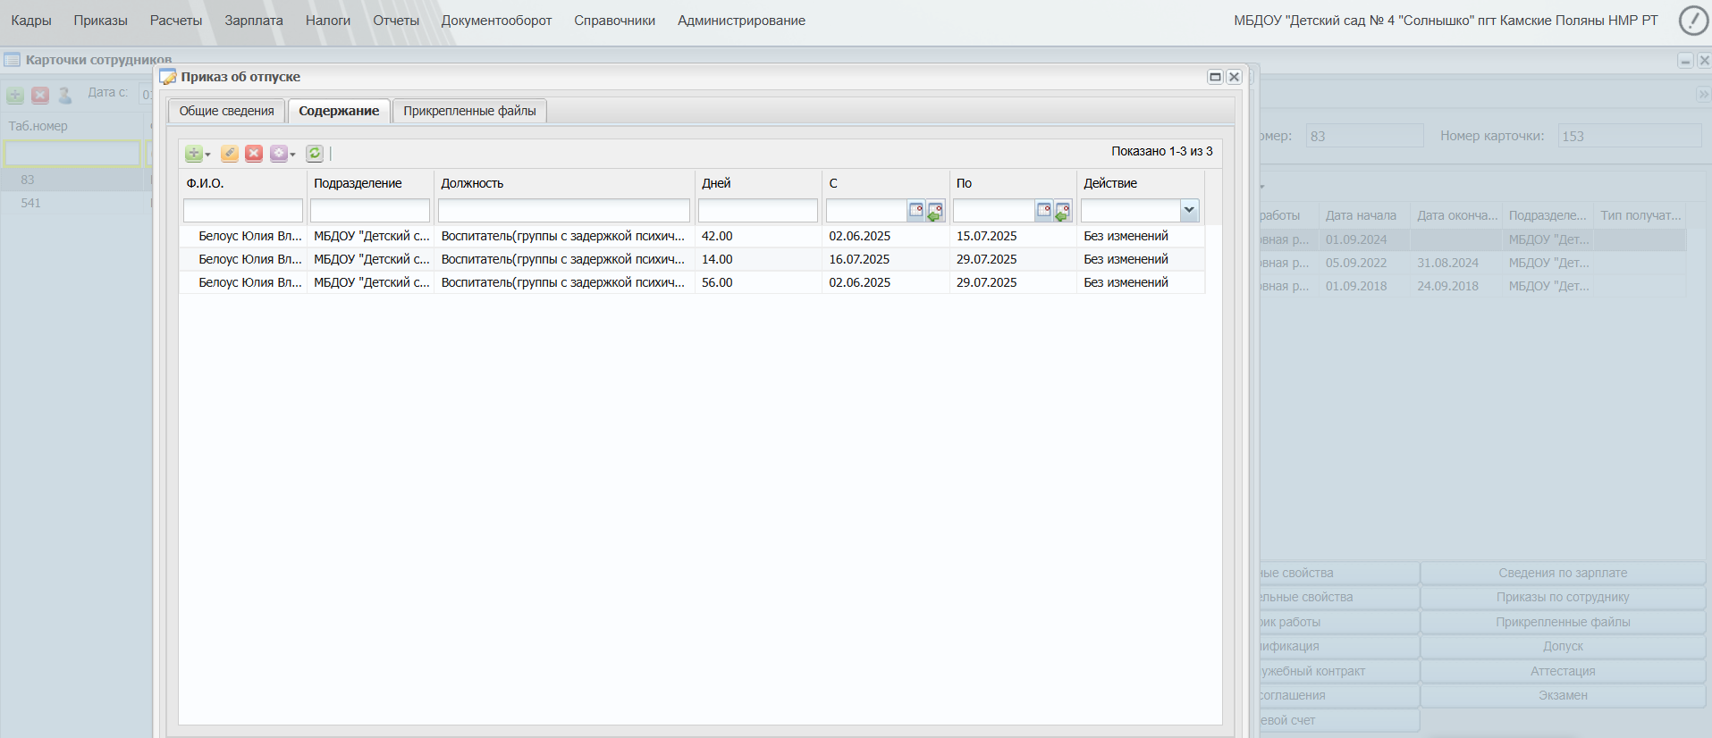The height and width of the screenshot is (738, 1712).
Task: Open calendar picker for the С date filter
Action: 916,211
